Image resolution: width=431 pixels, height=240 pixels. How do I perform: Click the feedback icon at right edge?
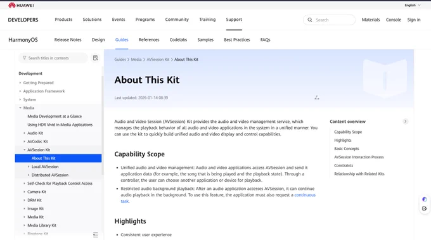pyautogui.click(x=425, y=209)
